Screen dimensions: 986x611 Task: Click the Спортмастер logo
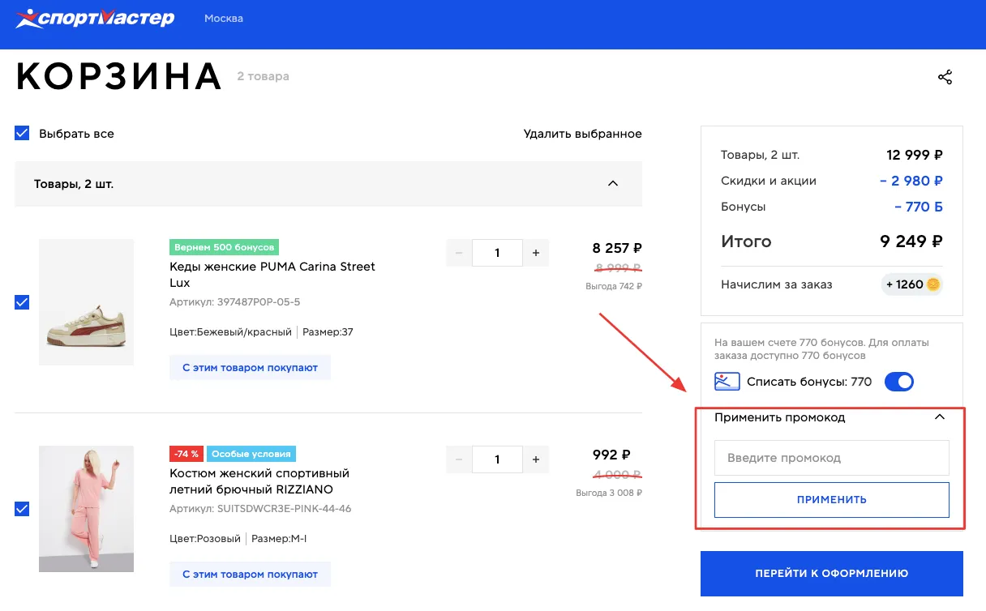tap(96, 18)
